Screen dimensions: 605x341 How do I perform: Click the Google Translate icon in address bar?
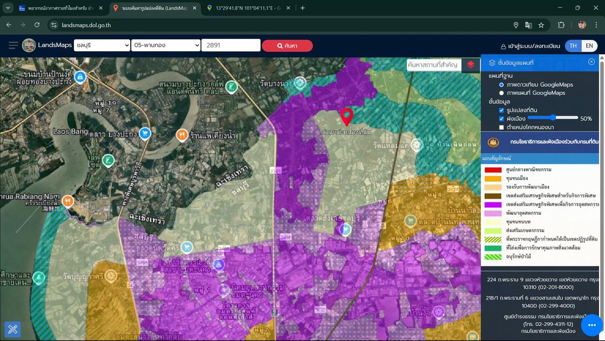(528, 25)
